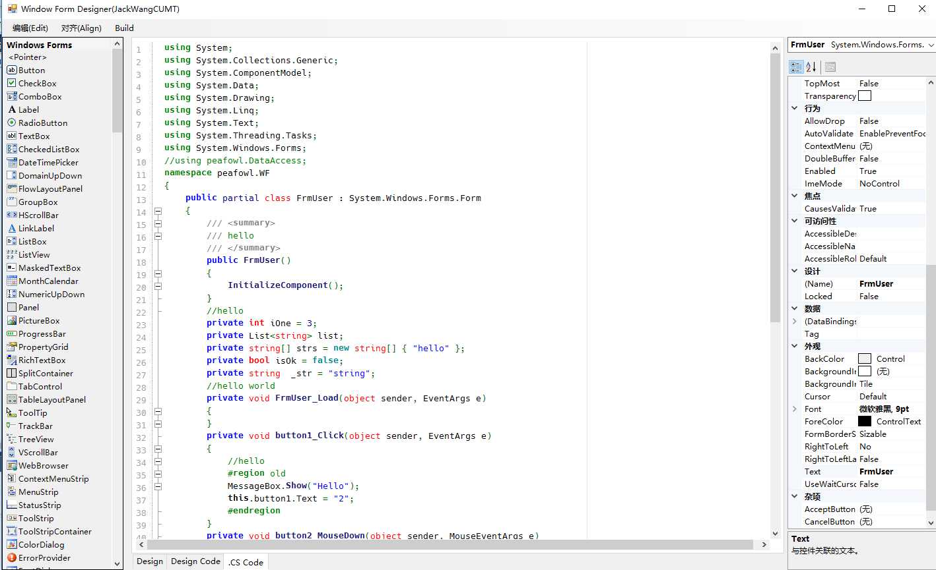Click the code editor scroll up arrow
The image size is (936, 570).
tap(776, 47)
